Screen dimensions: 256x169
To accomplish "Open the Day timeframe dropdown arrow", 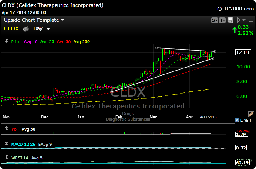I will tap(48, 29).
